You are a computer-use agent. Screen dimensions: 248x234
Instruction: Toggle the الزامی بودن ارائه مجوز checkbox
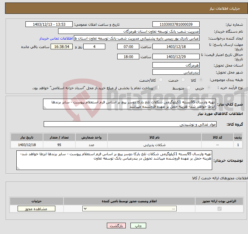pos(219,209)
